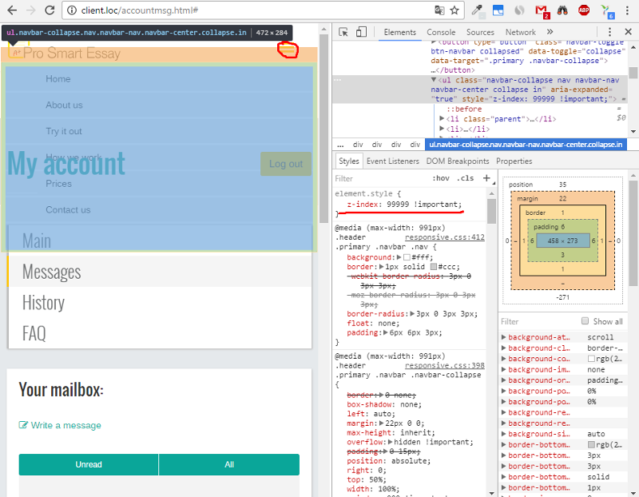Expand the border-radius property triangle
Screen dimensions: 639x497
pos(412,313)
